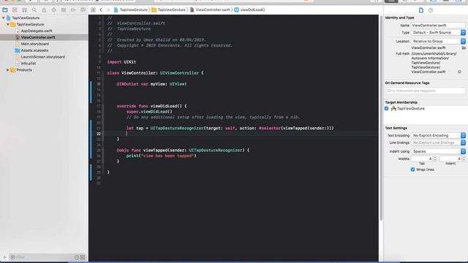Screen dimensions: 468x263
Task: Click the Name field ViewController.swift
Action: pos(438,26)
